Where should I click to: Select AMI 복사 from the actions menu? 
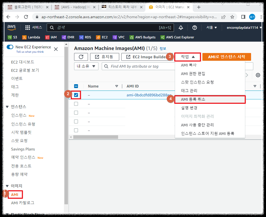210,65
